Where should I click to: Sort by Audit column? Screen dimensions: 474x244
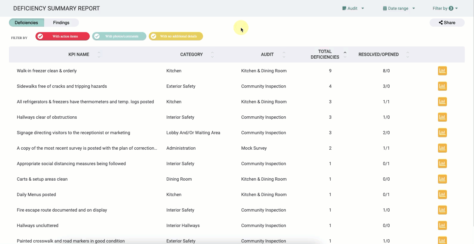284,54
